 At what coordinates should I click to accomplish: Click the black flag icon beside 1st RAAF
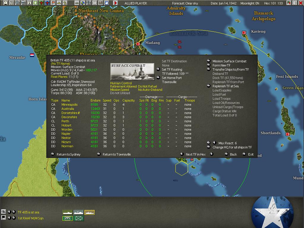click(x=4, y=218)
